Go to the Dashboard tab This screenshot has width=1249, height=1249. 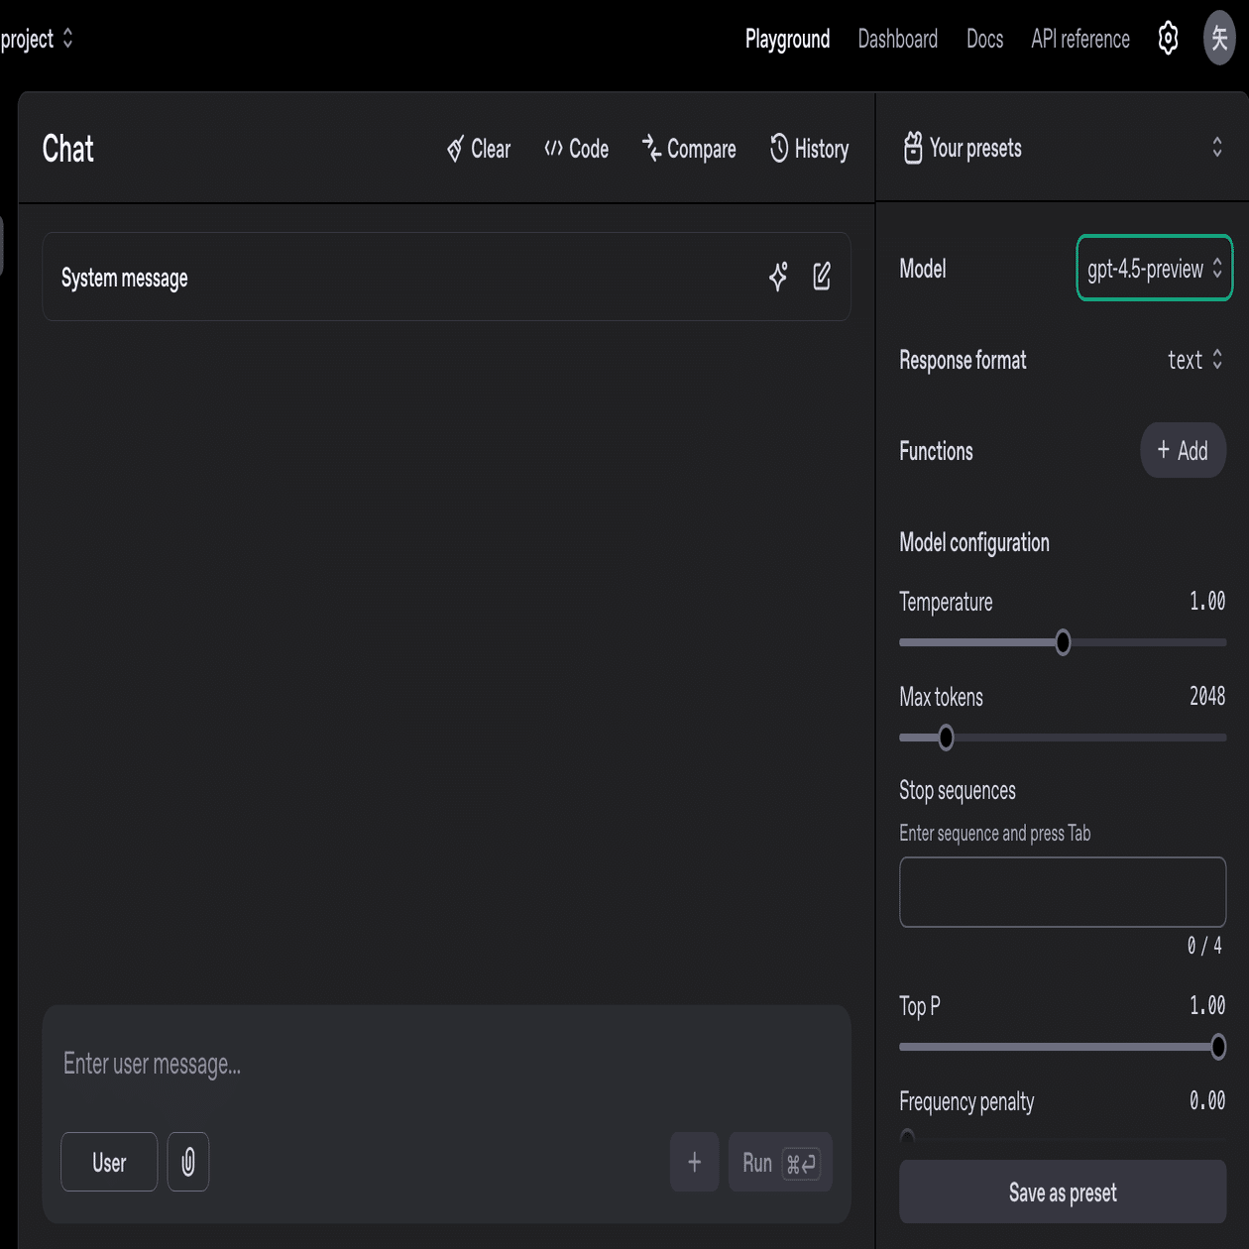pyautogui.click(x=897, y=39)
